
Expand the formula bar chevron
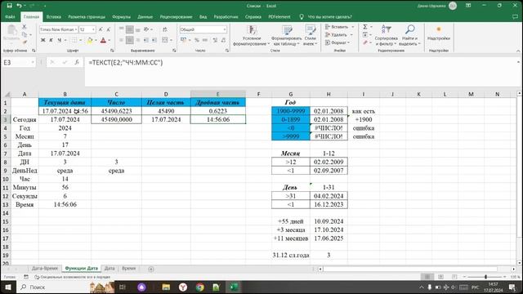coord(518,62)
